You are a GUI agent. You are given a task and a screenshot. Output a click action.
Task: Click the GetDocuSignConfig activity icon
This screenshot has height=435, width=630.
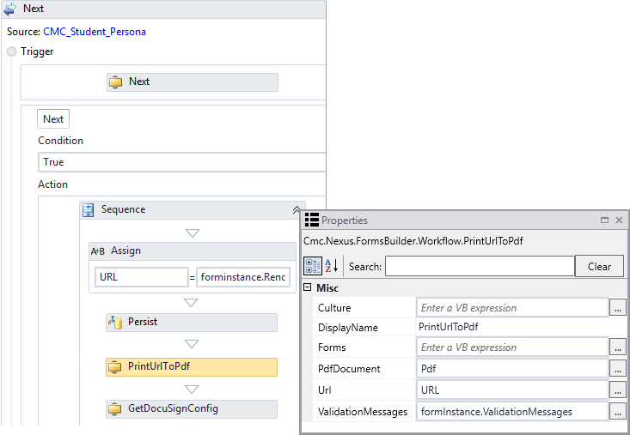[x=115, y=408]
